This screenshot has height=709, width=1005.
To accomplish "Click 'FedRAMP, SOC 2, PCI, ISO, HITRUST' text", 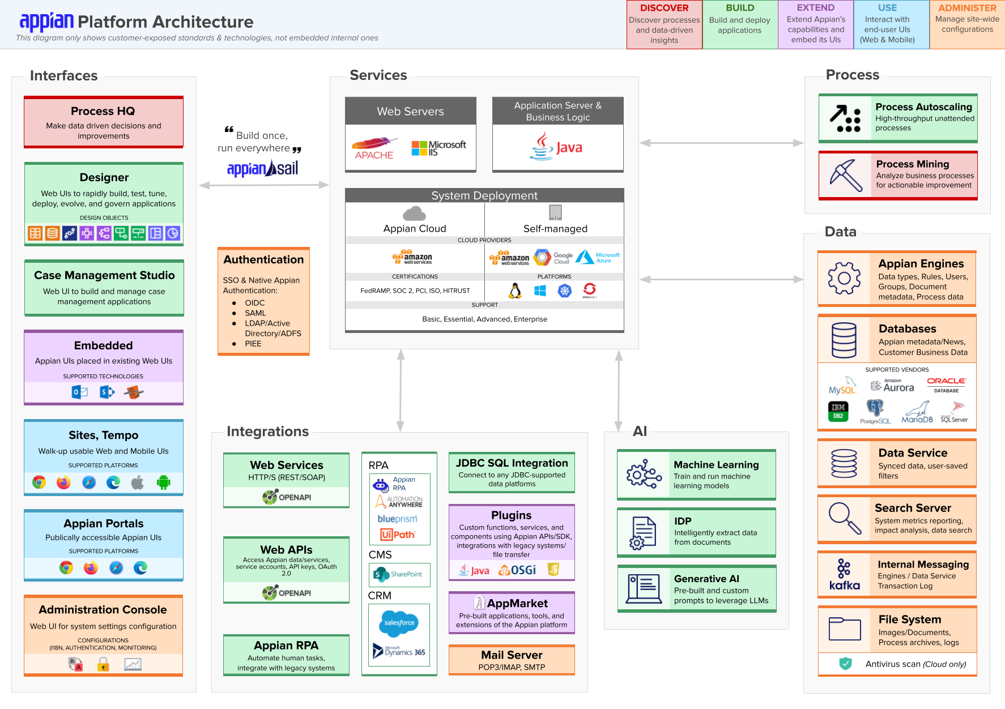I will [415, 291].
